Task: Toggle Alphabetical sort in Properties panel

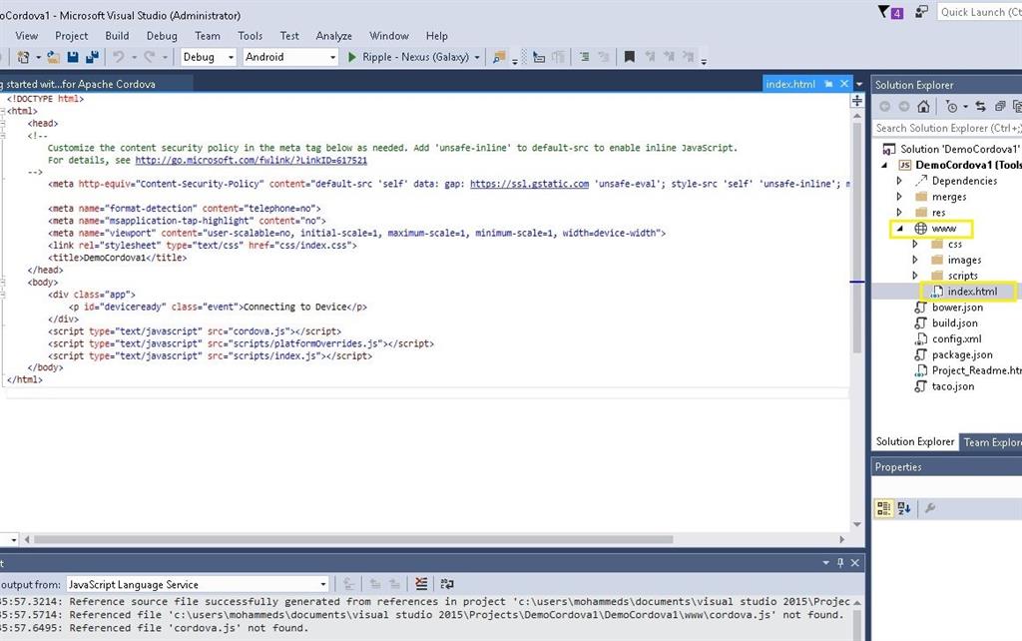Action: tap(904, 508)
